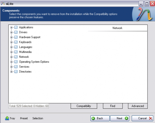
Task: Expand the Drivers tree node
Action: tap(11, 32)
